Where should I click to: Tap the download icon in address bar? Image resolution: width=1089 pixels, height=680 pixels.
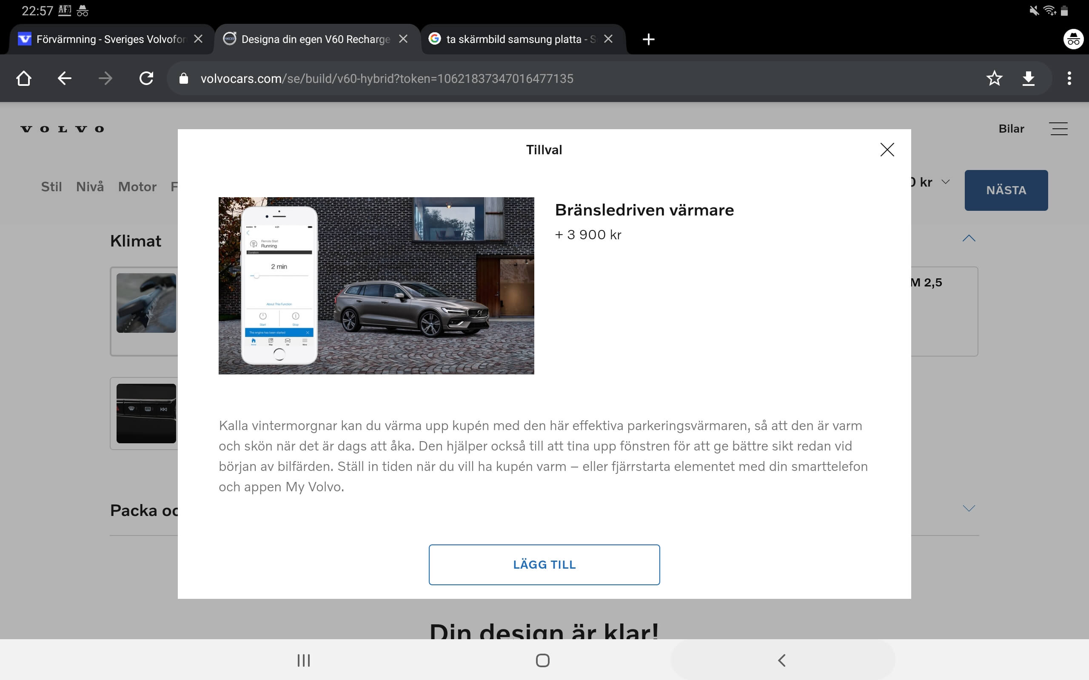[x=1028, y=78]
